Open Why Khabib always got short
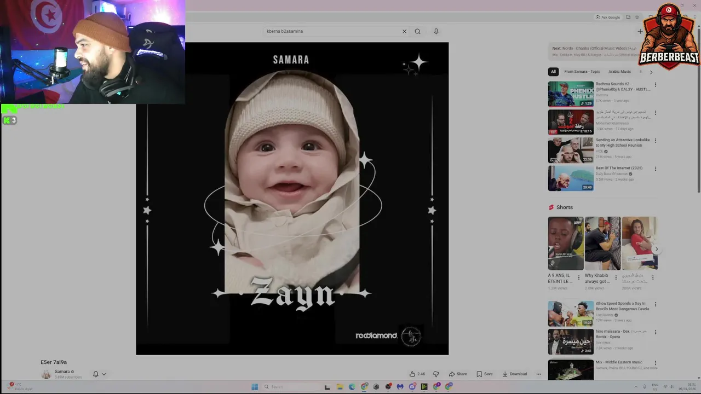701x394 pixels. pyautogui.click(x=602, y=244)
